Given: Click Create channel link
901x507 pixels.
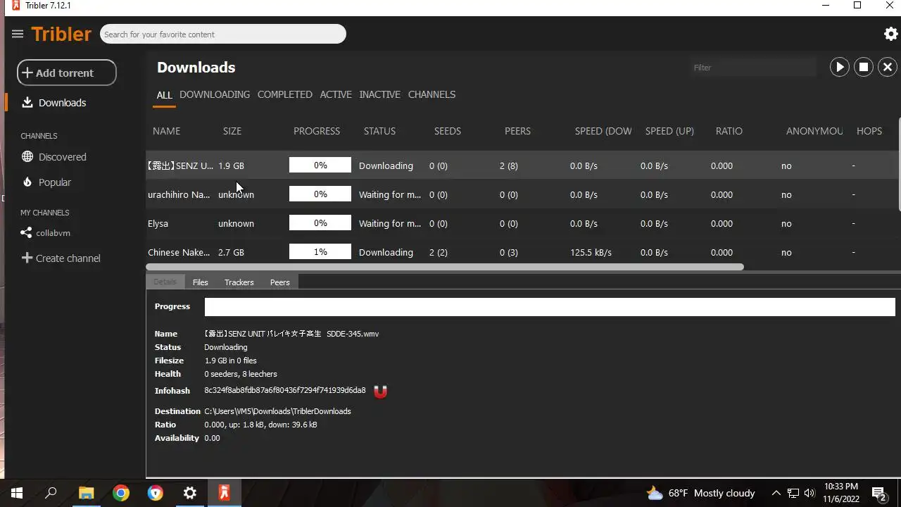Looking at the screenshot, I should (68, 258).
